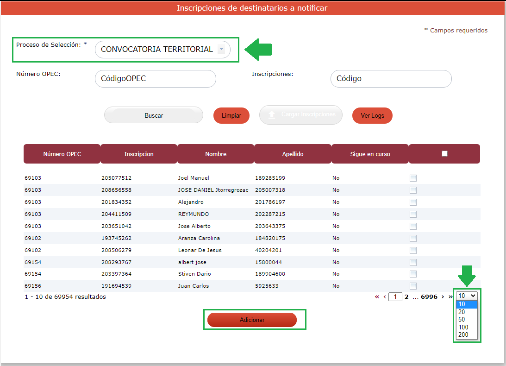Choose 50 results per page option
506x366 pixels.
pos(462,320)
